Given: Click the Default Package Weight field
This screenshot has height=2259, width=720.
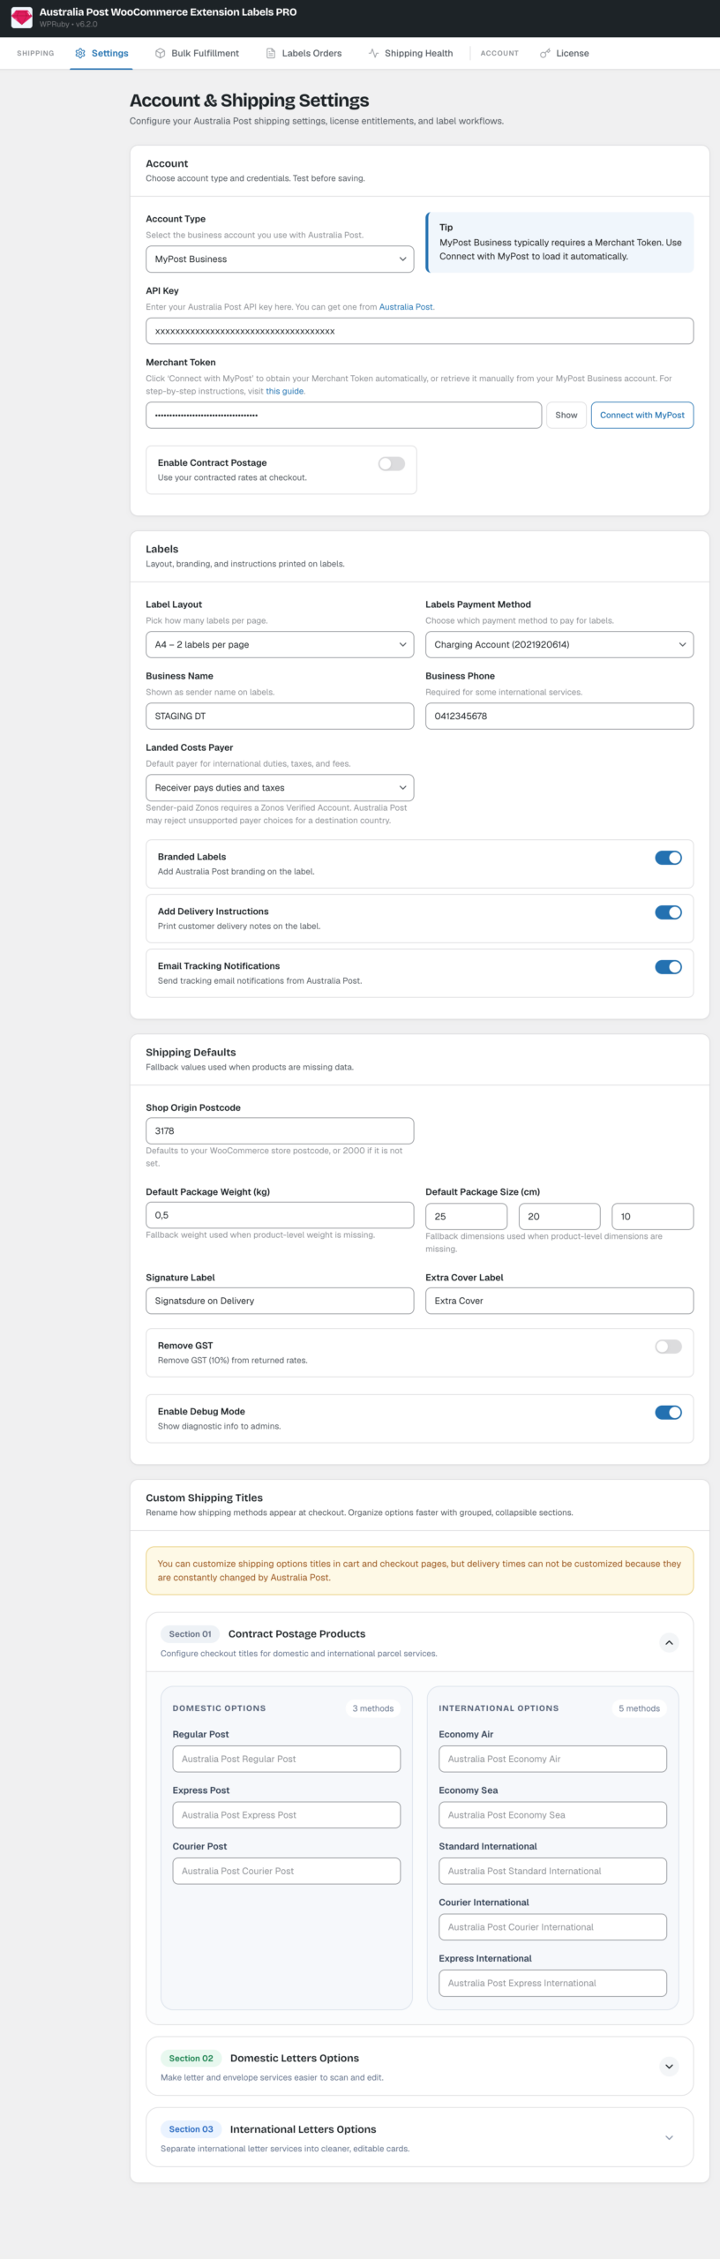Looking at the screenshot, I should (280, 1215).
